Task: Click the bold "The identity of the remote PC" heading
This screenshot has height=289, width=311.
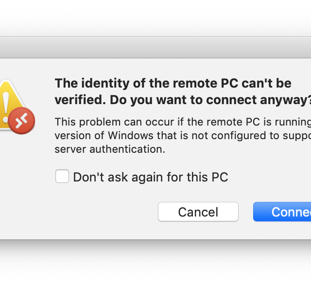Action: (x=173, y=83)
